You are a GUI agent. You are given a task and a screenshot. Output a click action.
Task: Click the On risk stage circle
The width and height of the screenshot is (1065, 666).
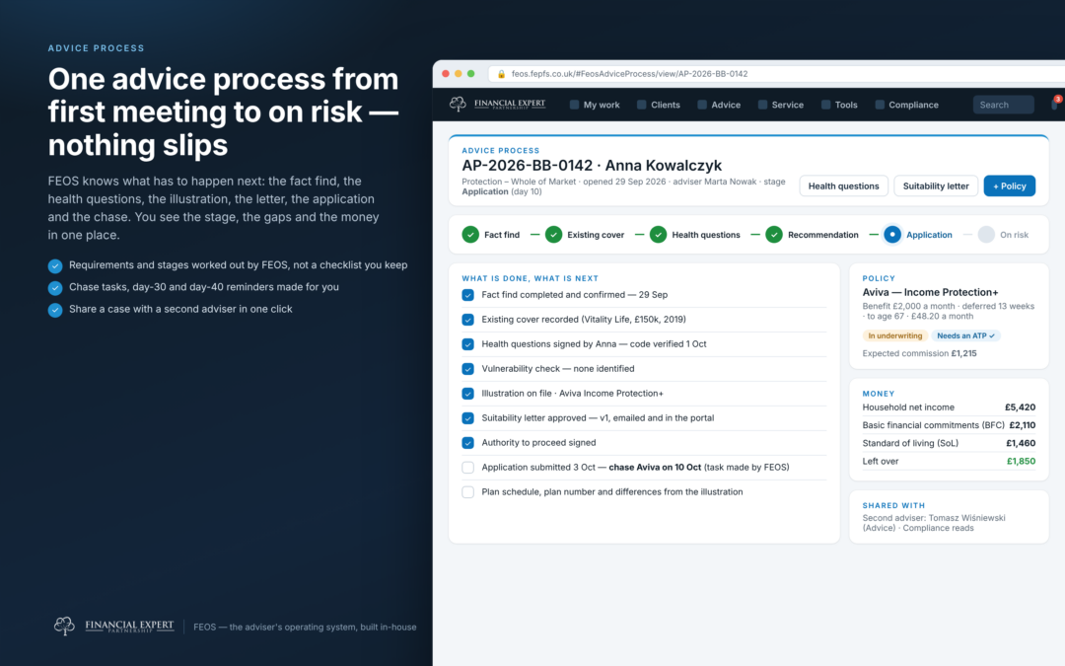click(986, 235)
